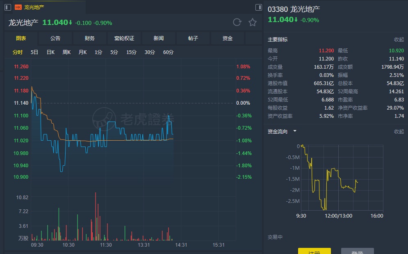Open the 资金 tab

[x=228, y=38]
